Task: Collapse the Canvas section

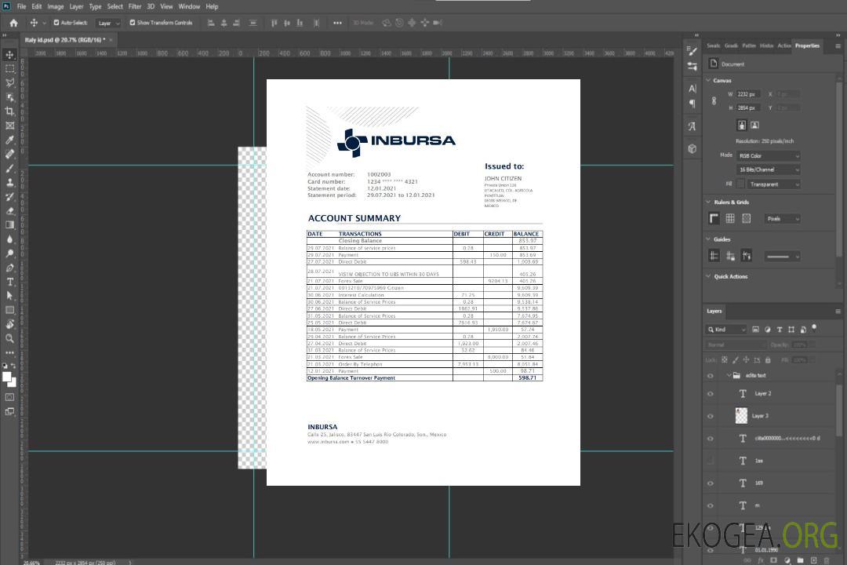Action: [x=709, y=81]
